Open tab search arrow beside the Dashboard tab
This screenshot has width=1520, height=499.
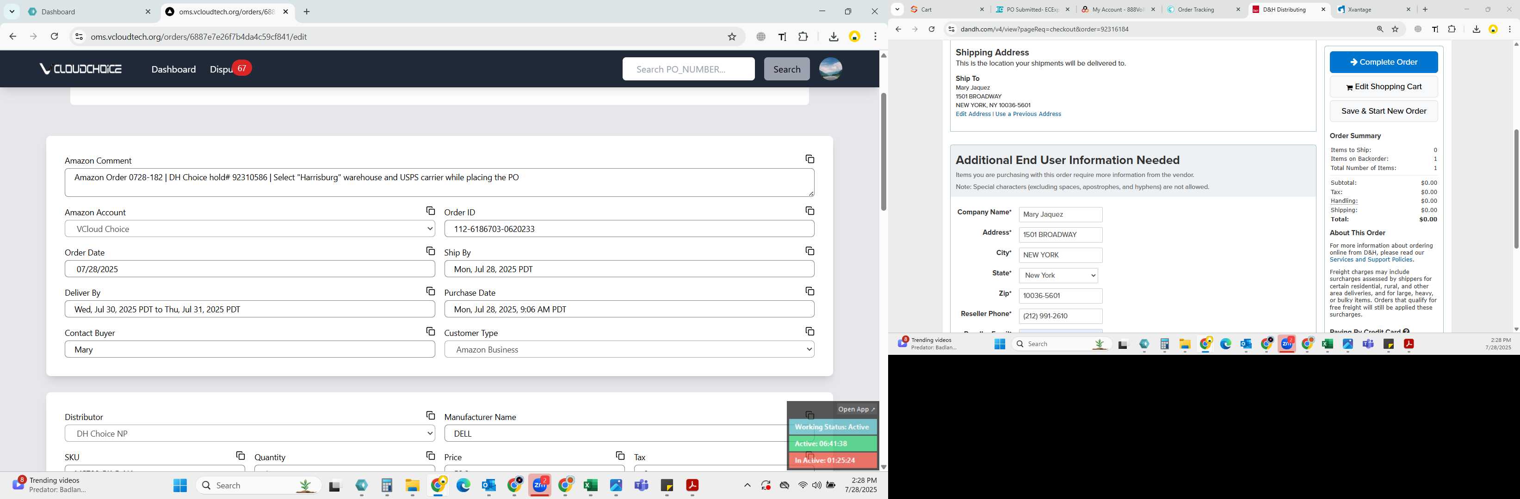point(12,12)
